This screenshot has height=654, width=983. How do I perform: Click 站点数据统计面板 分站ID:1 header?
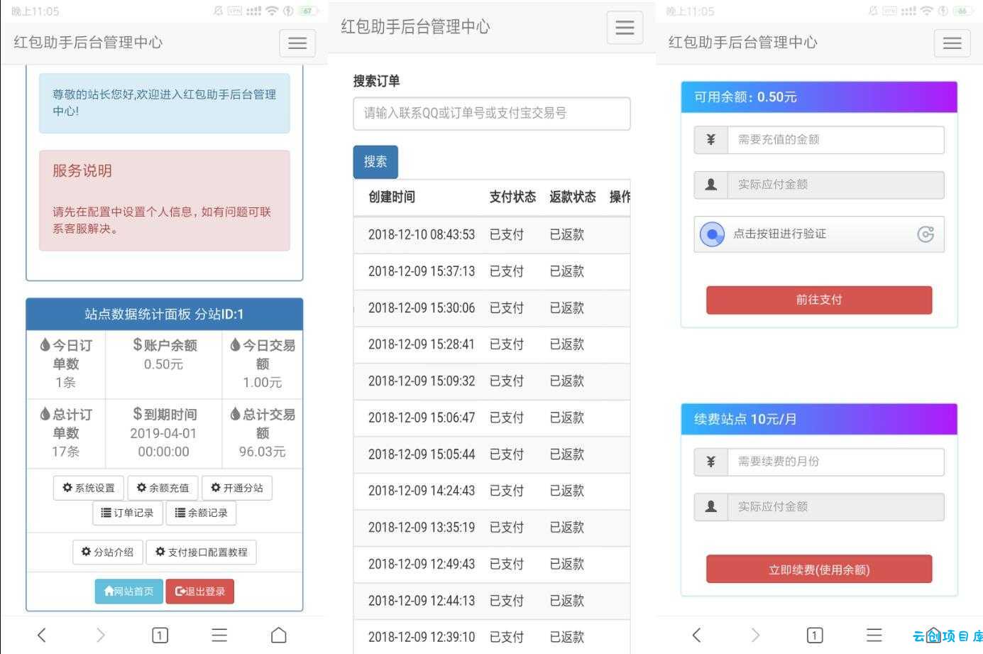click(x=164, y=315)
